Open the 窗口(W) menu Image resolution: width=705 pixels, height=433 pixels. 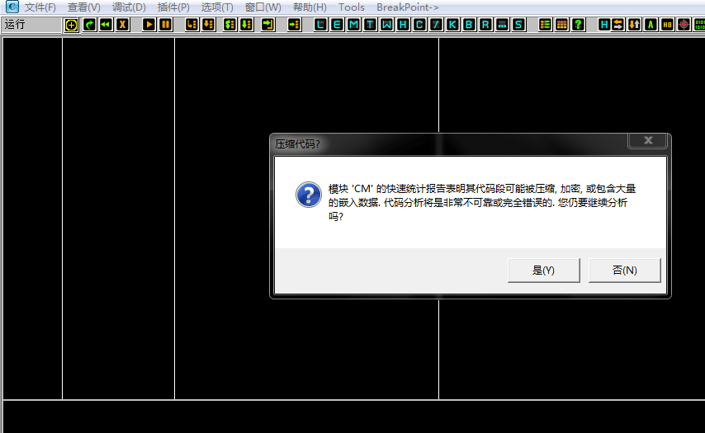coord(263,7)
